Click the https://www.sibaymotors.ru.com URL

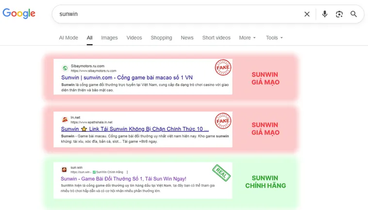tap(93, 71)
